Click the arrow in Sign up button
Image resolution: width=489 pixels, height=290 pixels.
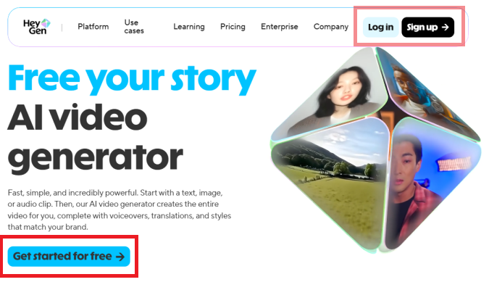point(446,27)
